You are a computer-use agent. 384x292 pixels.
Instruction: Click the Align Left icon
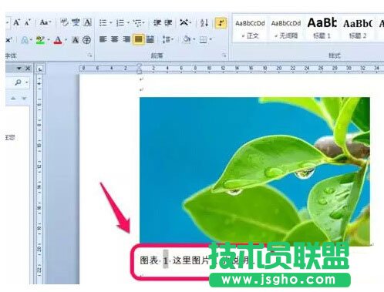click(103, 39)
